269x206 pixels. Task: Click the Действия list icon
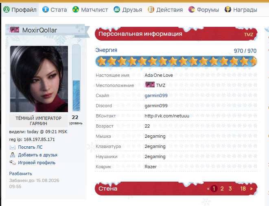coord(151,9)
